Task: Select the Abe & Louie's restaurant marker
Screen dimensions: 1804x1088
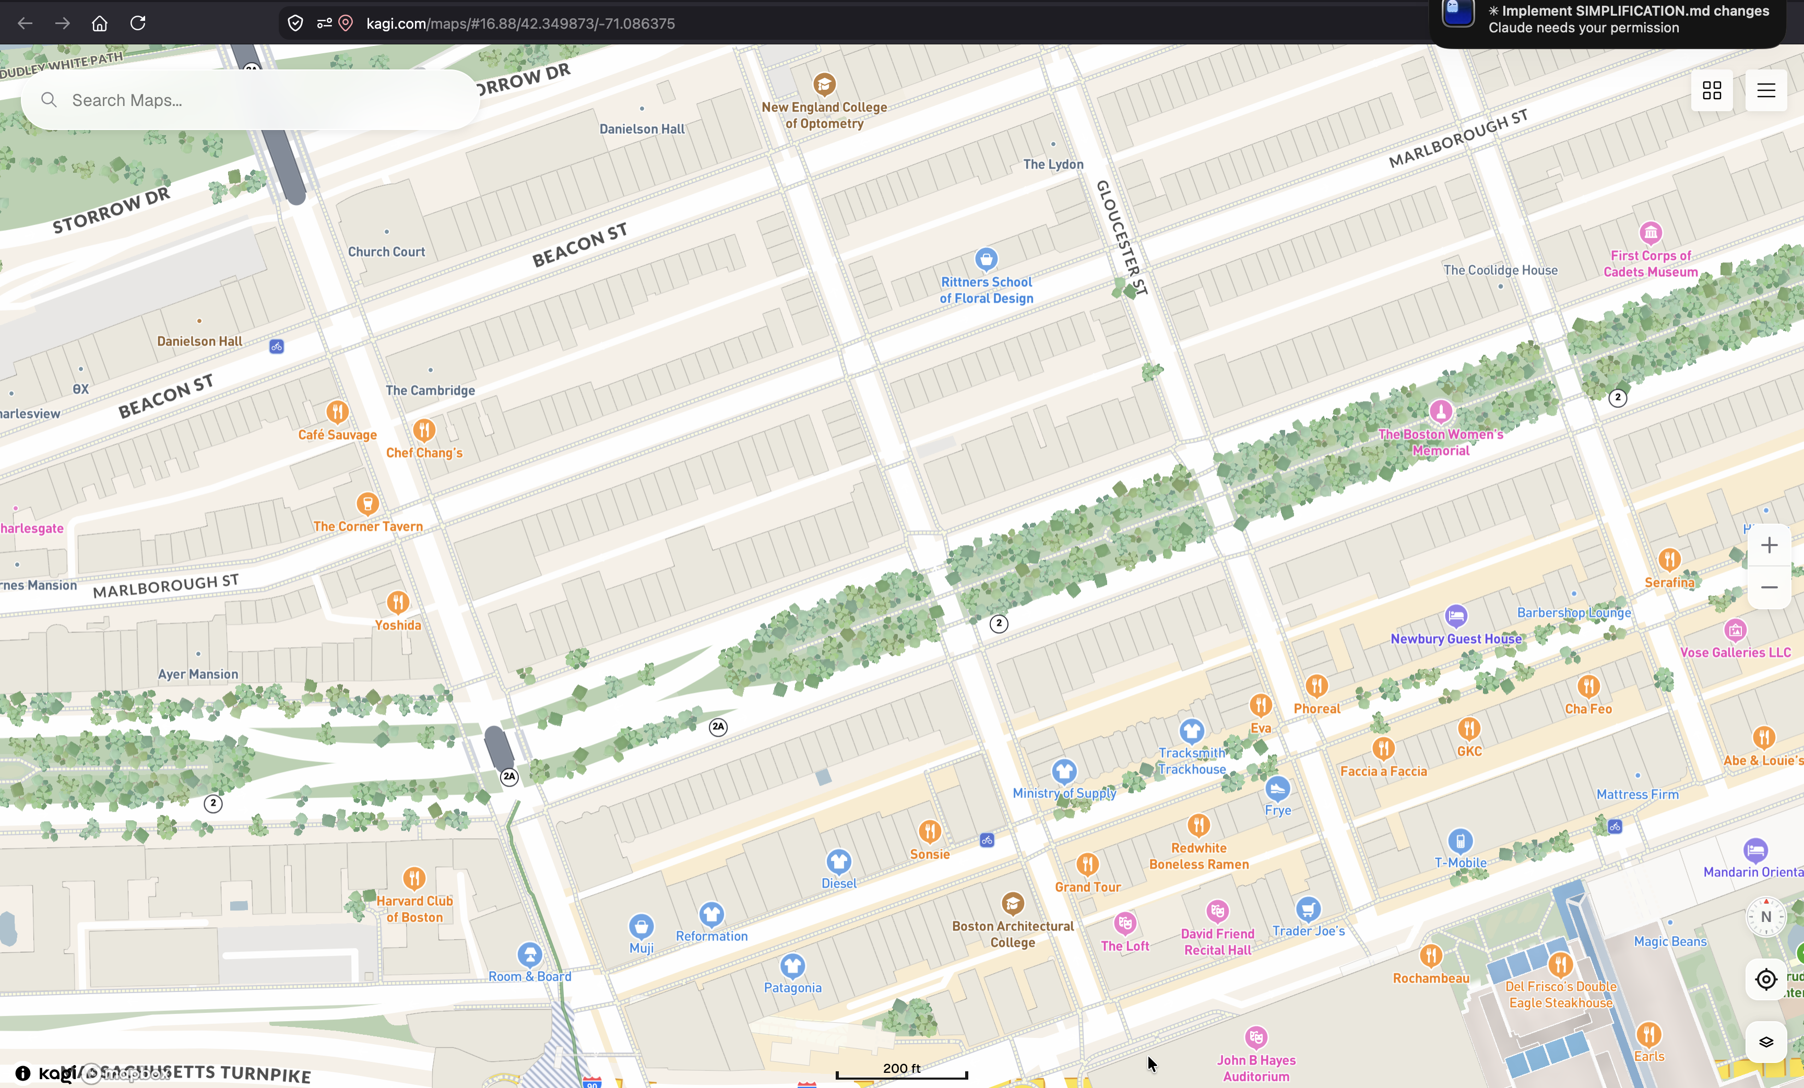Action: point(1764,738)
